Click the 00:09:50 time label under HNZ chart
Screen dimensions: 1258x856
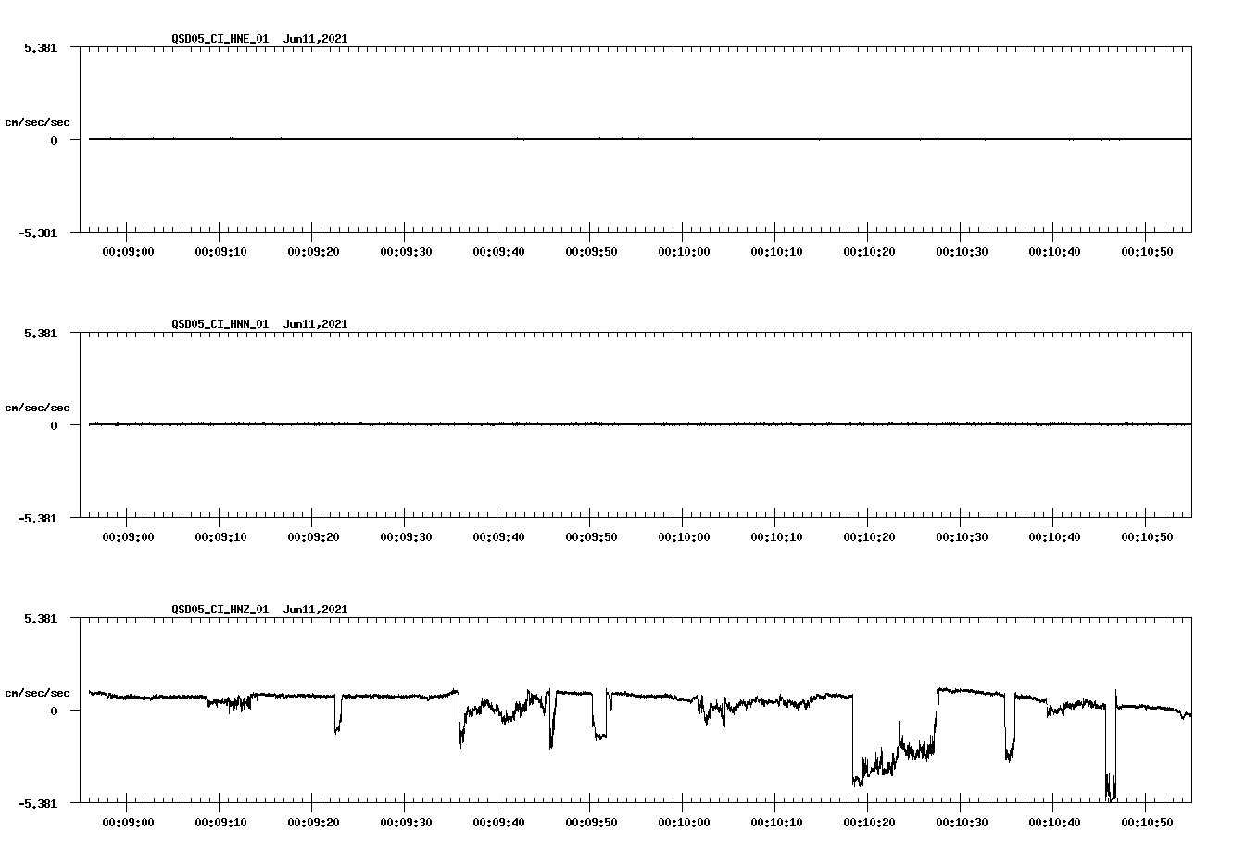click(591, 823)
